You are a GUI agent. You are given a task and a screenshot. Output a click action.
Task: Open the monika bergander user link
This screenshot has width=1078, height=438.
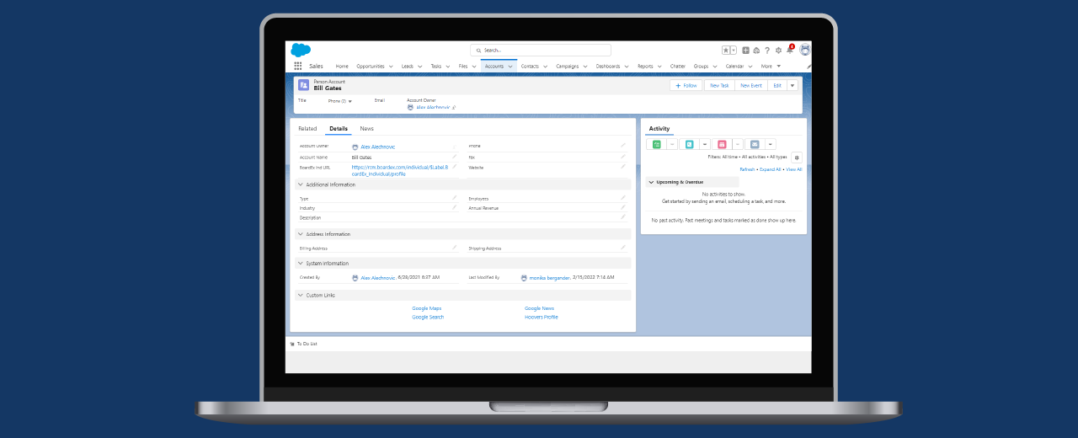tap(548, 277)
